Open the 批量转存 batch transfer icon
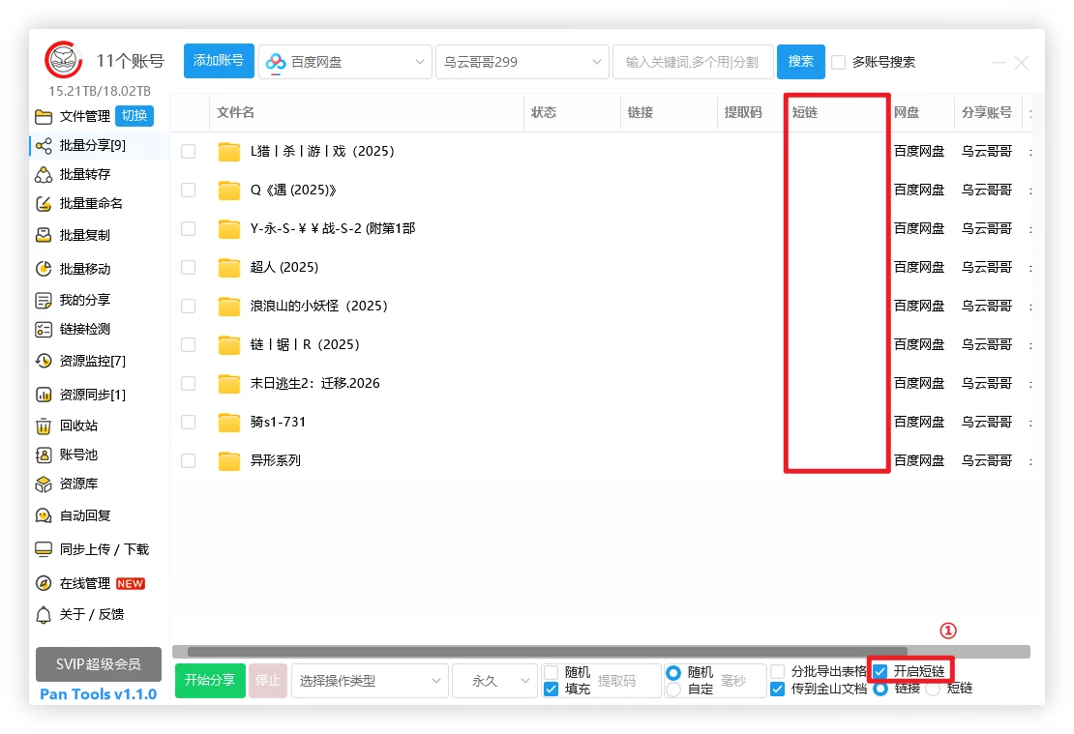Screen dimensions: 1074x734 coord(44,175)
